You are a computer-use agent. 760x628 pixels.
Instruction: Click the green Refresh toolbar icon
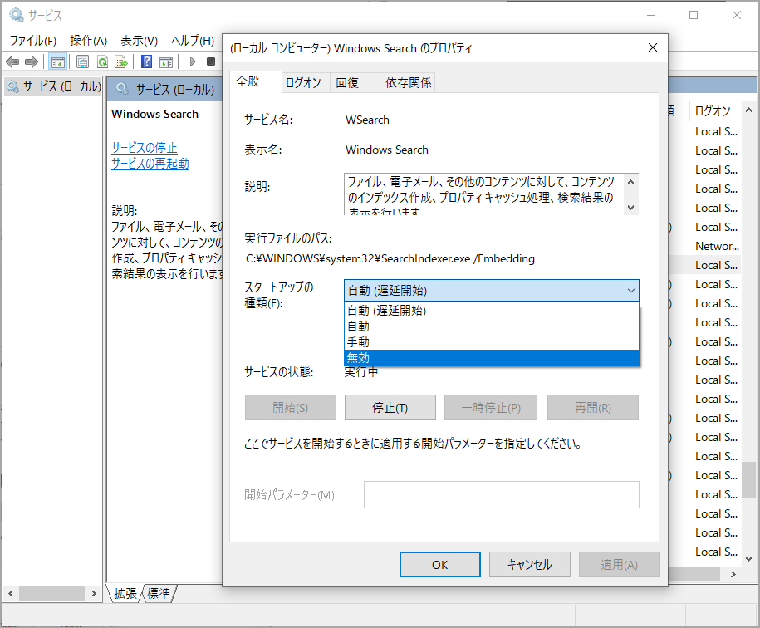[x=102, y=61]
